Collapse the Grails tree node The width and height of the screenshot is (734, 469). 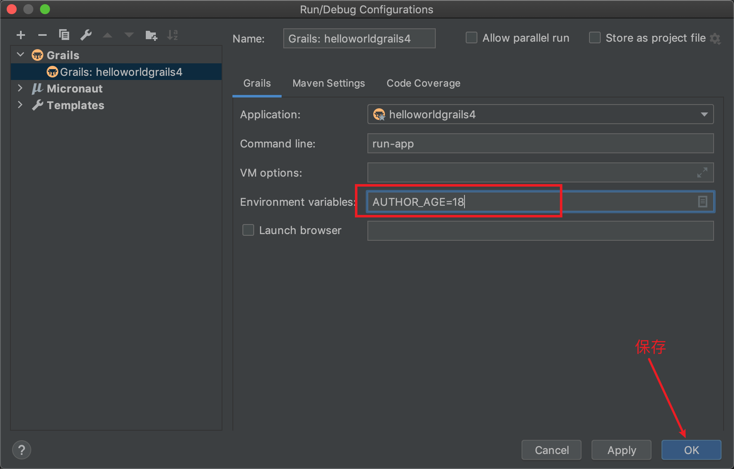(x=20, y=55)
